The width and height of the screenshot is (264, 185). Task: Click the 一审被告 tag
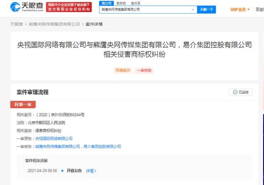[144, 70]
